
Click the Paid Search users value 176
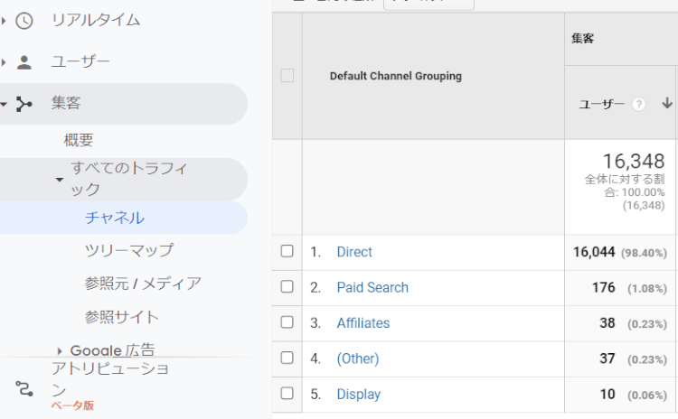point(604,287)
